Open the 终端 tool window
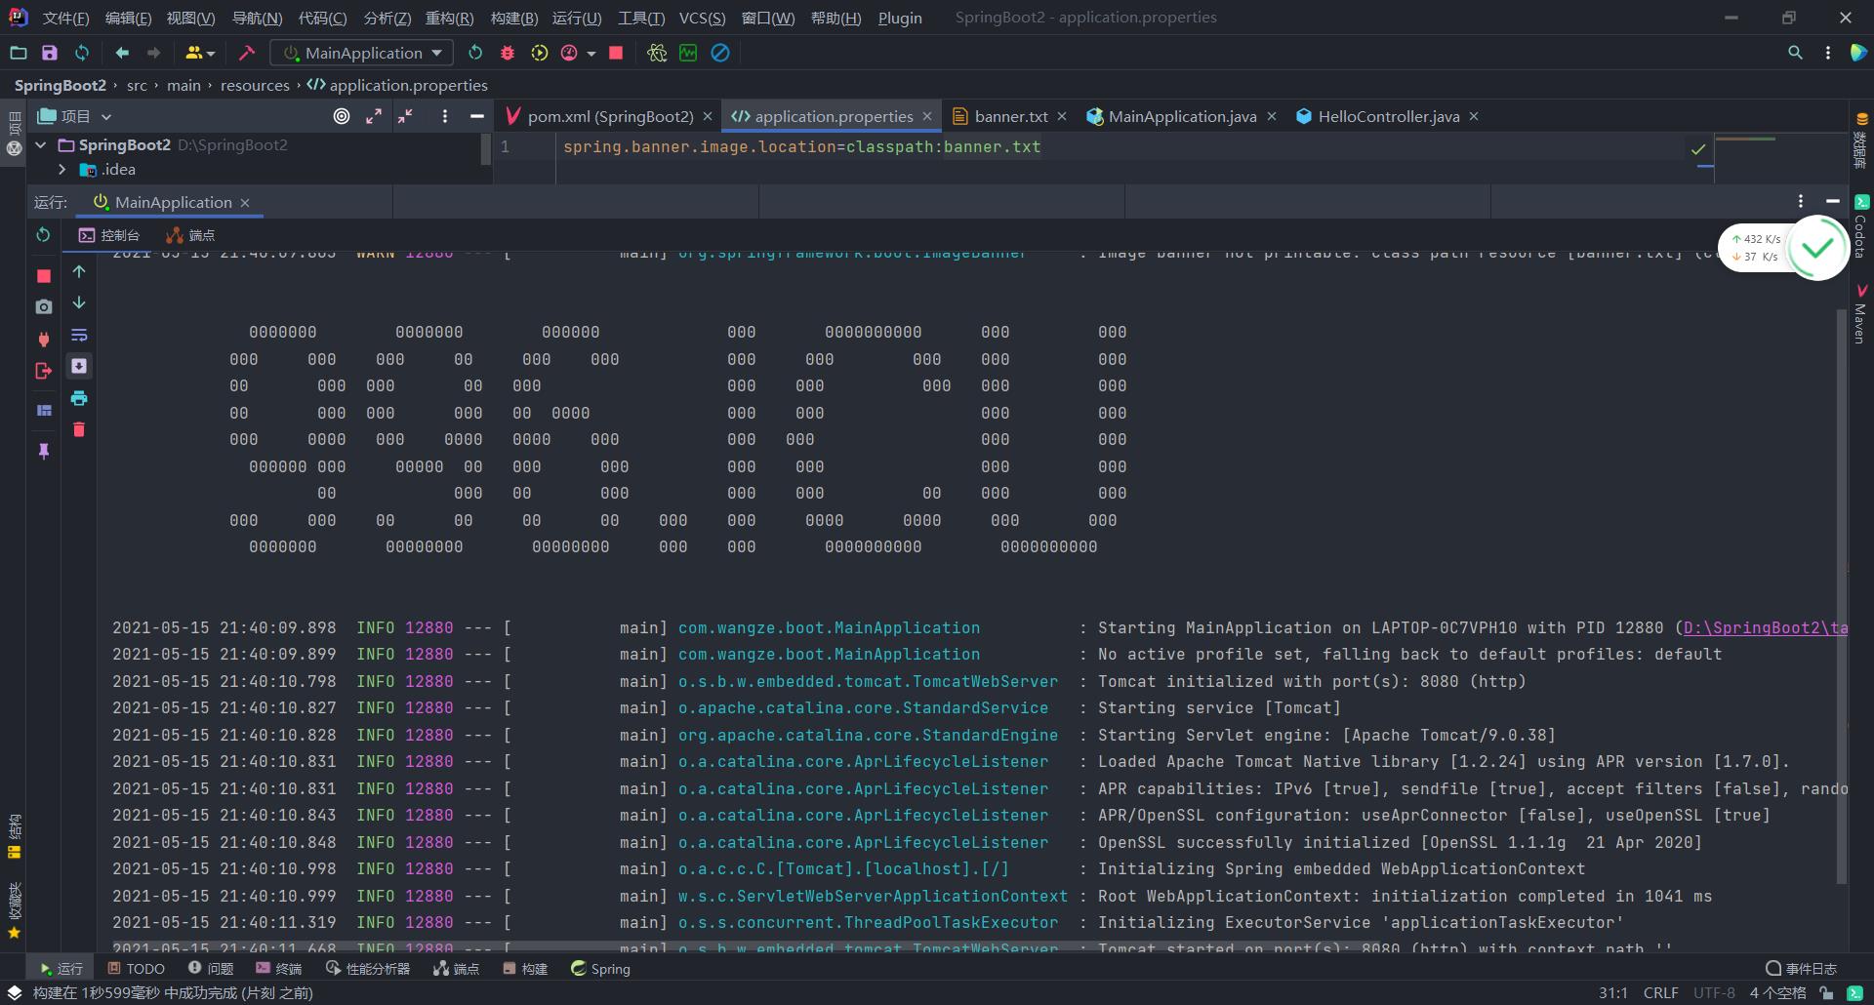Image resolution: width=1874 pixels, height=1005 pixels. (279, 968)
